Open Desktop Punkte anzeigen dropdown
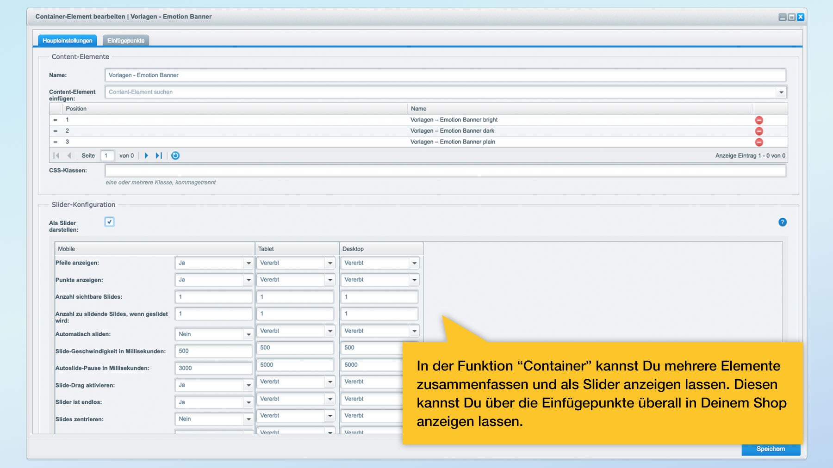833x468 pixels. coord(414,280)
